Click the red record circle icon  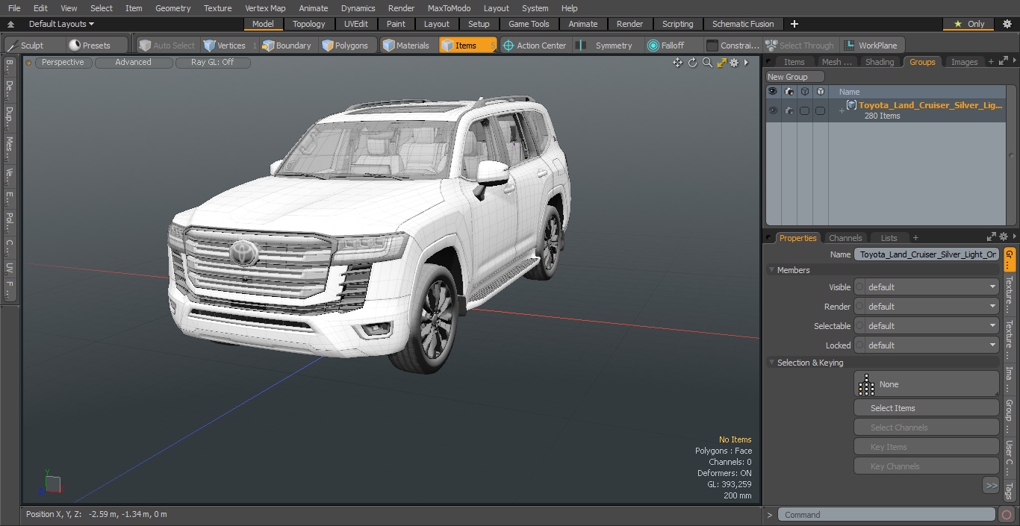(x=1007, y=515)
